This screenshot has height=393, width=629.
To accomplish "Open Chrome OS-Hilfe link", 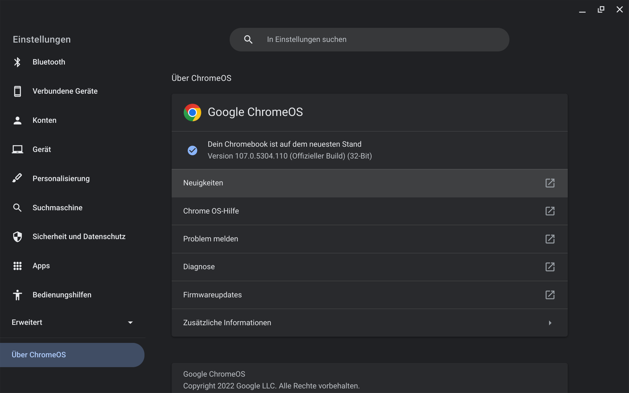I will tap(211, 211).
